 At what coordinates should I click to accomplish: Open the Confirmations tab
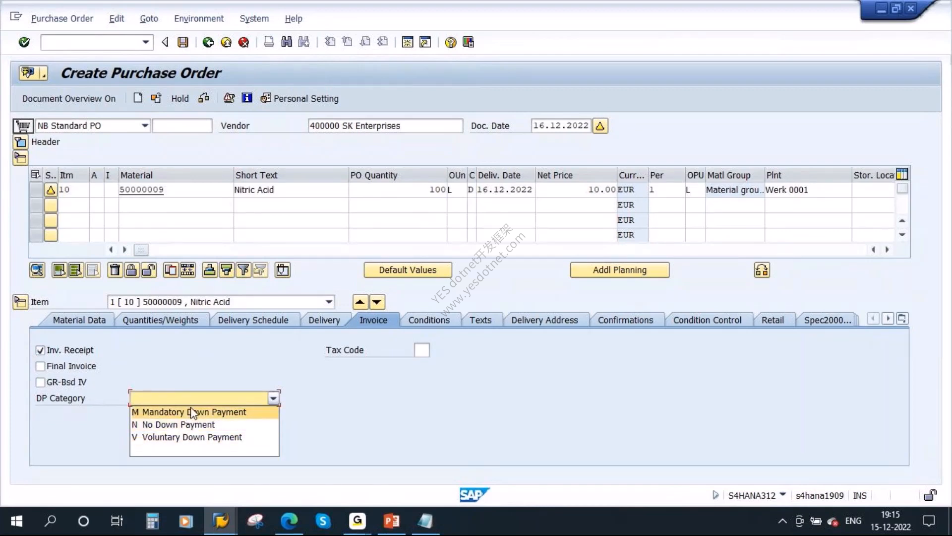click(625, 320)
